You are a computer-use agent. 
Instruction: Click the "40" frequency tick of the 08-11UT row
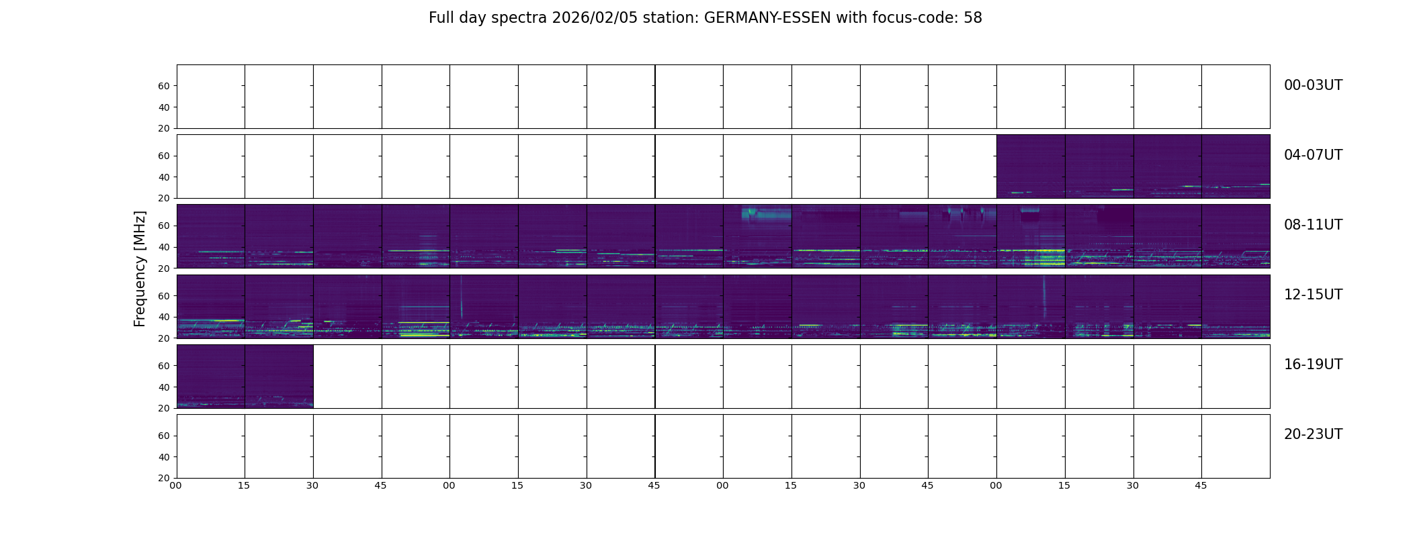pyautogui.click(x=164, y=247)
